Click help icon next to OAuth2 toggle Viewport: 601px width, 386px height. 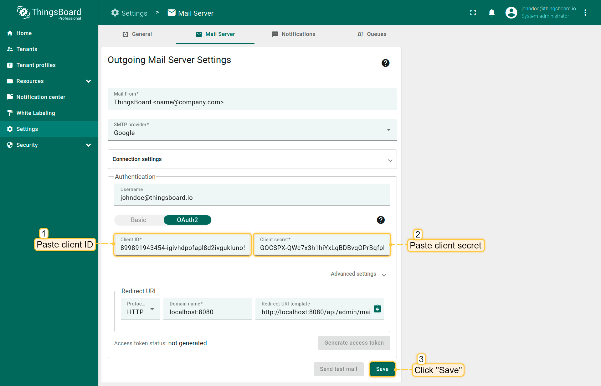pos(381,220)
